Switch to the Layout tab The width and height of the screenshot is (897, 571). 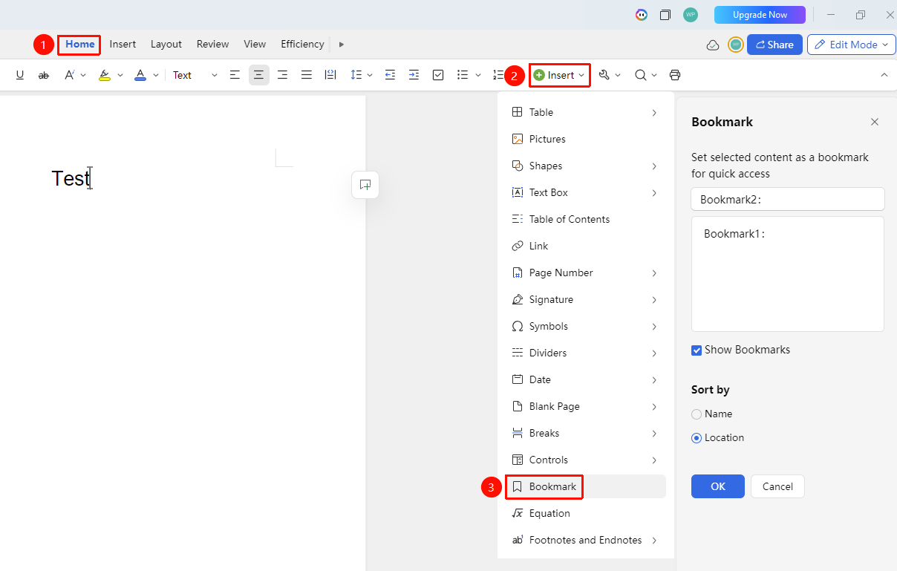[166, 45]
